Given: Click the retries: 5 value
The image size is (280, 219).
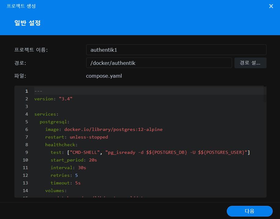Looking at the screenshot, I should [x=76, y=175].
